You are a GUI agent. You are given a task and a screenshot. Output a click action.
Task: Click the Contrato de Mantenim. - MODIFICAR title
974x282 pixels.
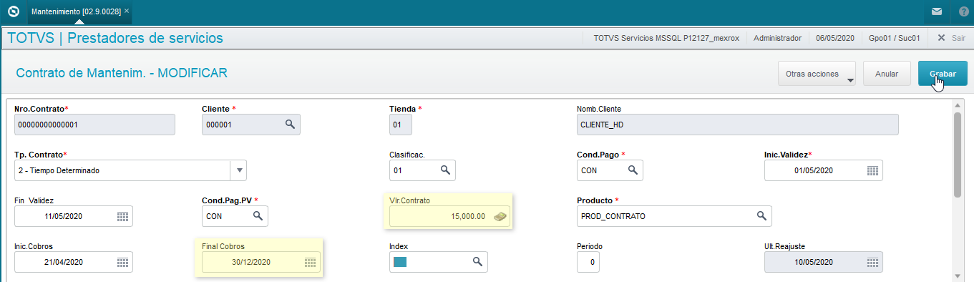pos(122,73)
